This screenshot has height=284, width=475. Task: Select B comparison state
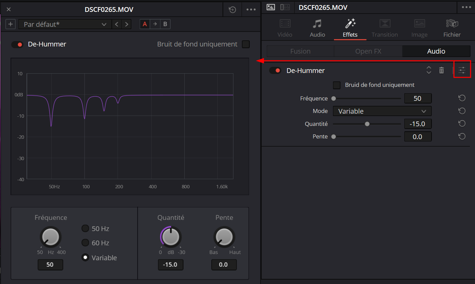tap(165, 24)
